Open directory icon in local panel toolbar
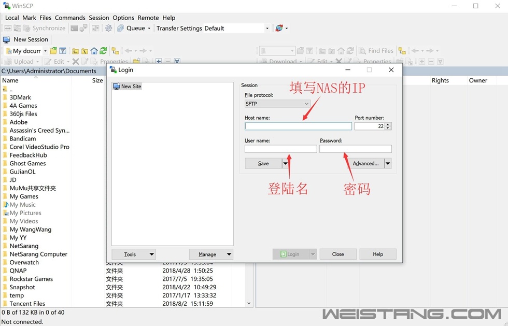508x326 pixels. click(53, 51)
